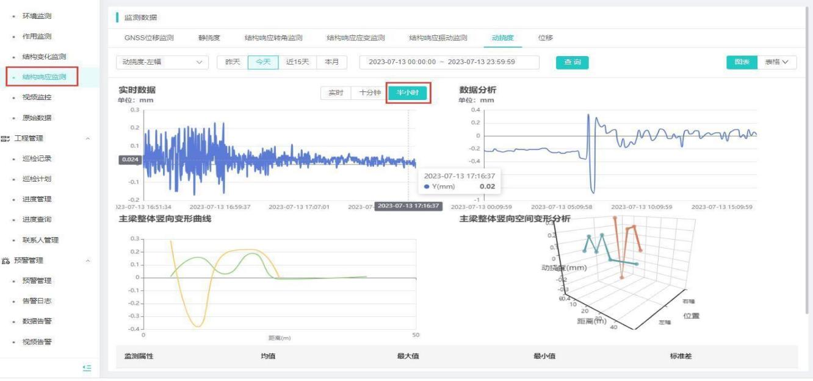Screen dimensions: 813x381
Task: Open the 结构响应振动监测 tab
Action: pos(438,38)
